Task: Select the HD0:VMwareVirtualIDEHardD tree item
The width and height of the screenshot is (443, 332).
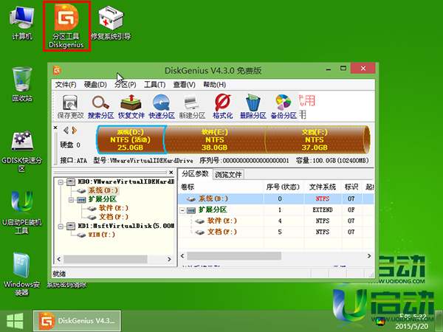Action: tap(126, 181)
